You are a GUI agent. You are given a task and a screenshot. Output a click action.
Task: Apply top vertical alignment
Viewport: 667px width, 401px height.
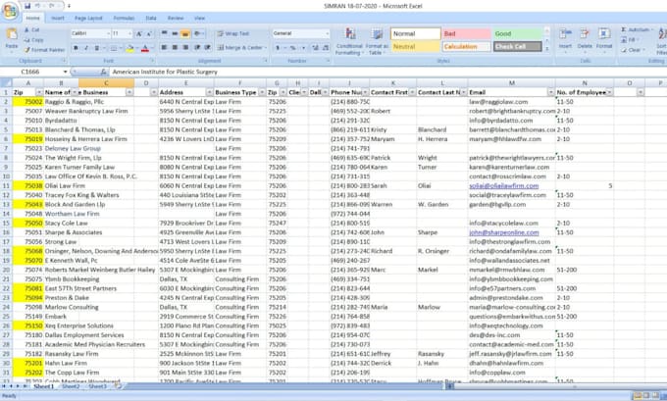pos(164,33)
